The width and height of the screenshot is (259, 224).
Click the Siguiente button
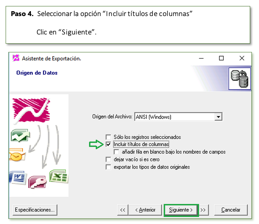(181, 210)
